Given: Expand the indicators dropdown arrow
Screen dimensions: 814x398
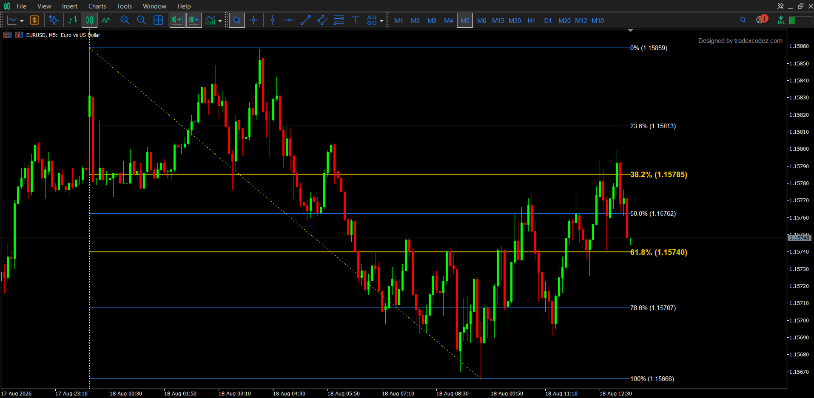Looking at the screenshot, I should tap(220, 21).
